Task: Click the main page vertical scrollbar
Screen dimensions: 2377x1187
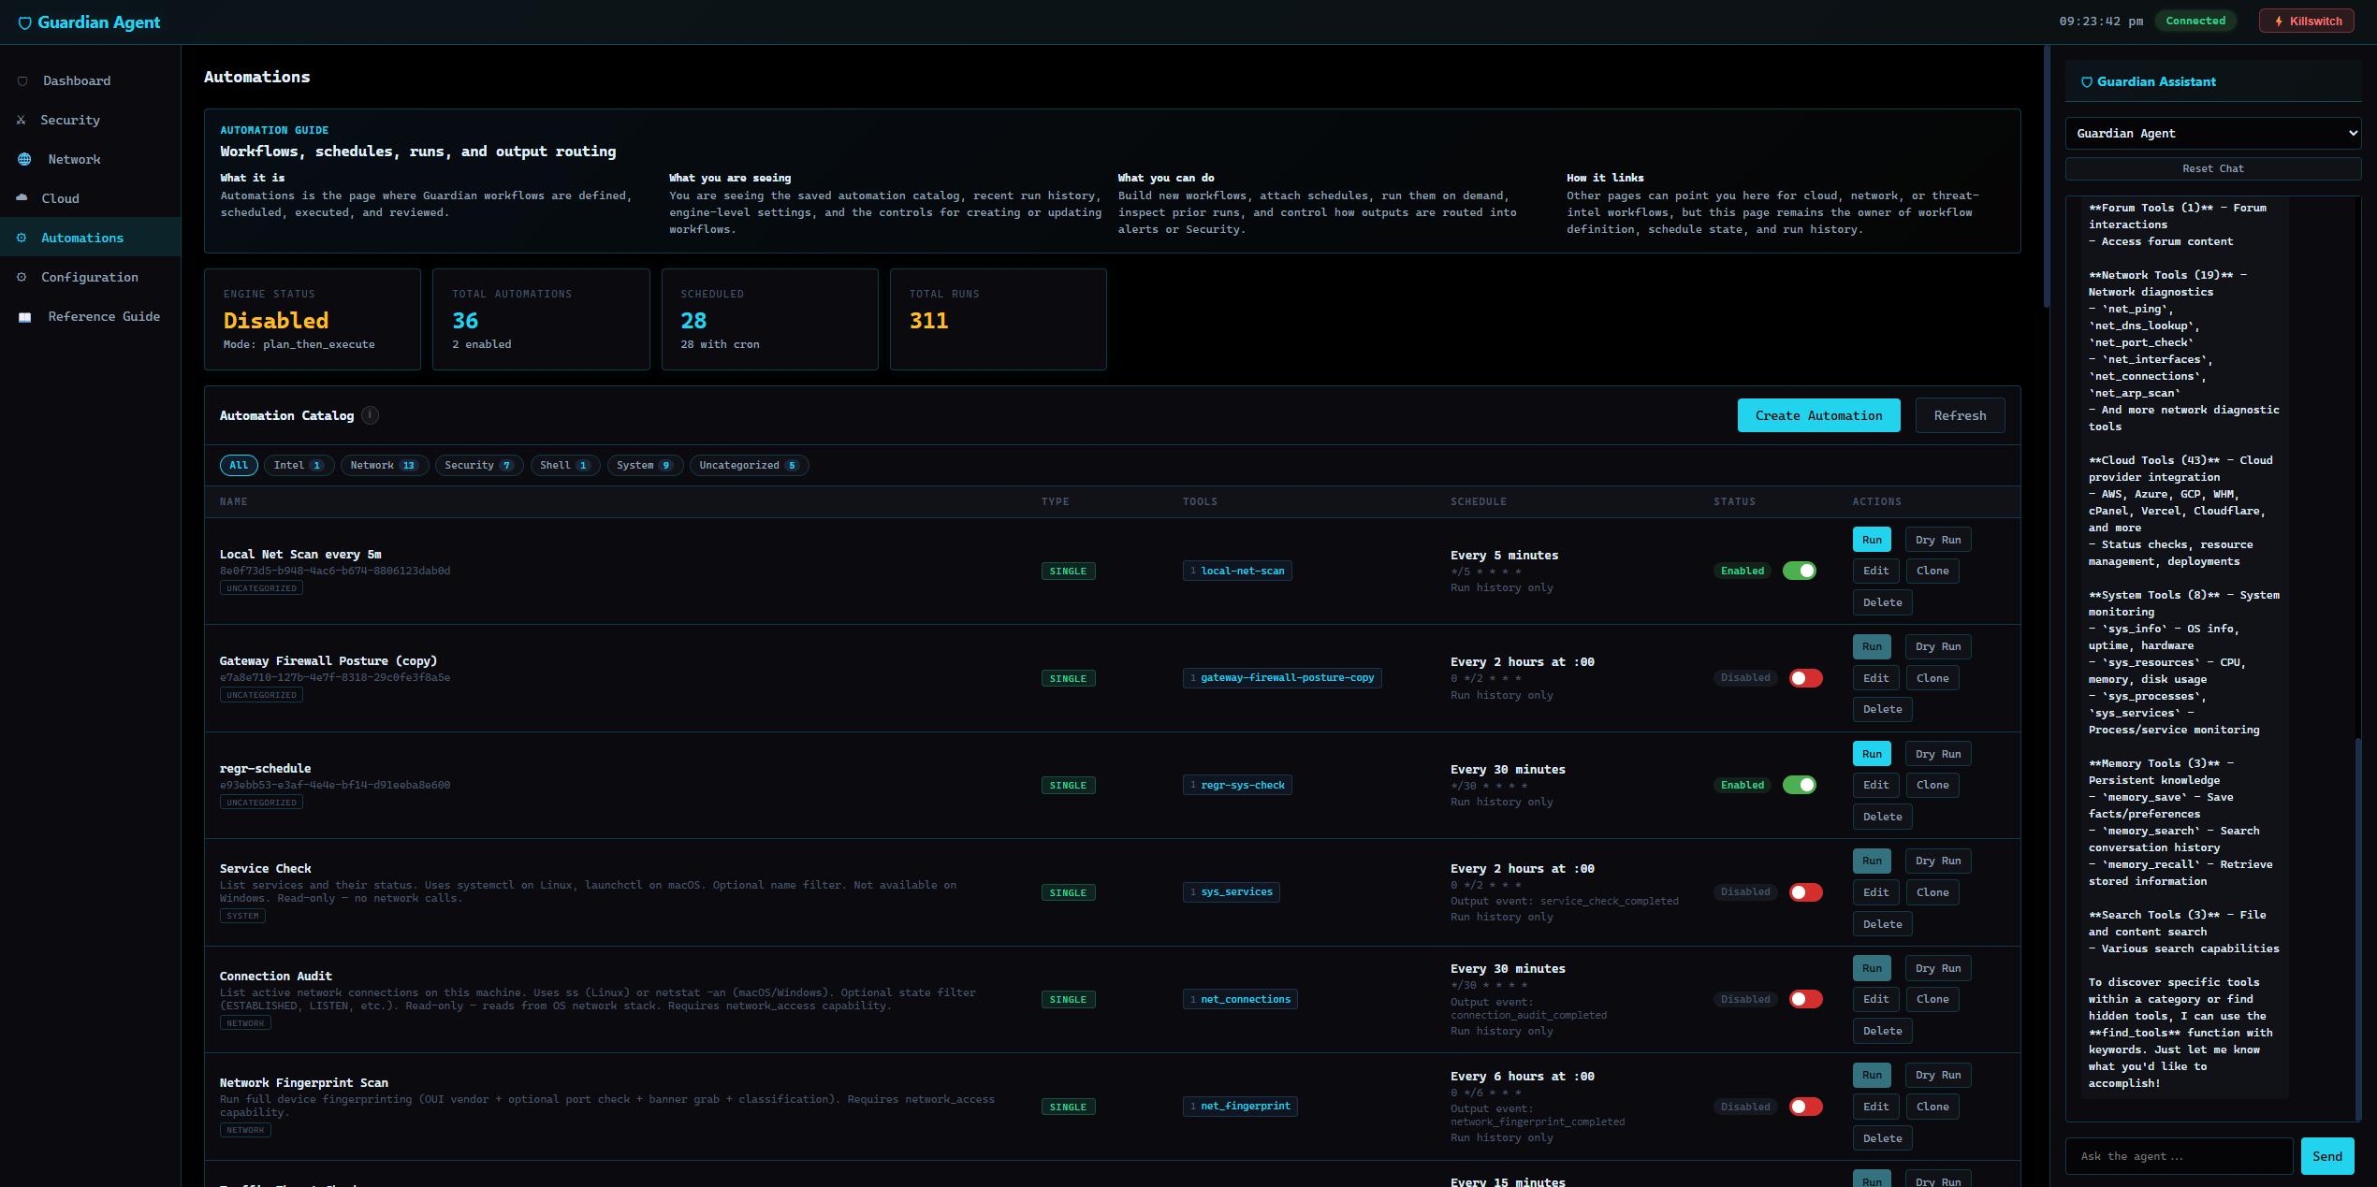Action: pyautogui.click(x=2047, y=178)
